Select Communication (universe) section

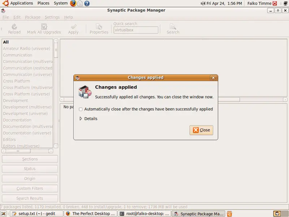(x=28, y=75)
